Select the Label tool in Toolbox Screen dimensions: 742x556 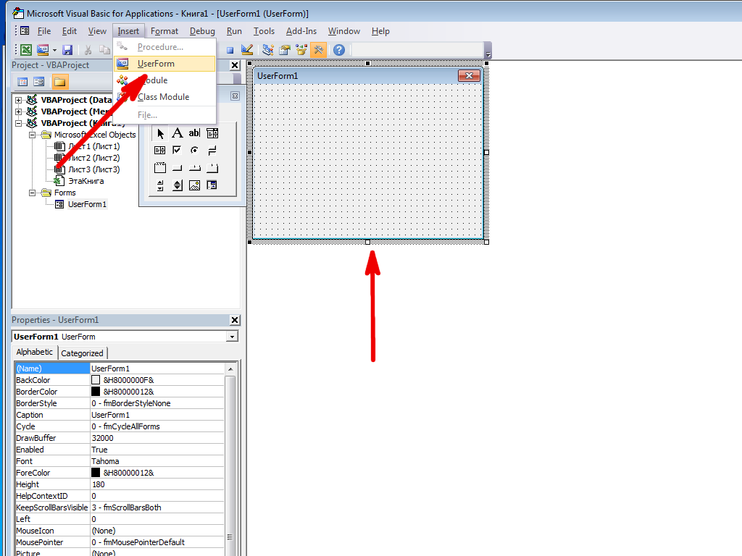coord(178,133)
